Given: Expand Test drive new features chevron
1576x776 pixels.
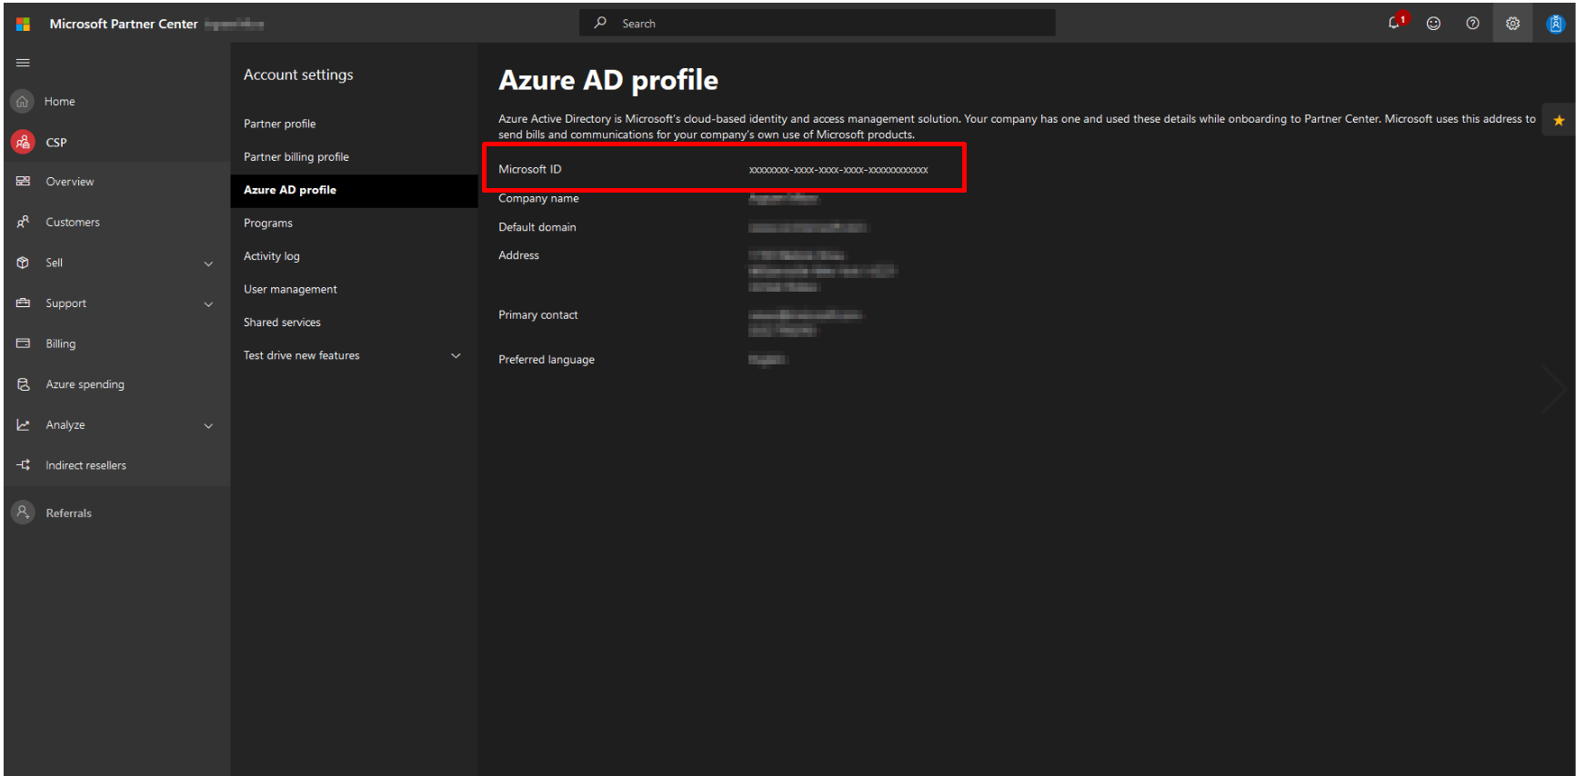Looking at the screenshot, I should [x=456, y=356].
